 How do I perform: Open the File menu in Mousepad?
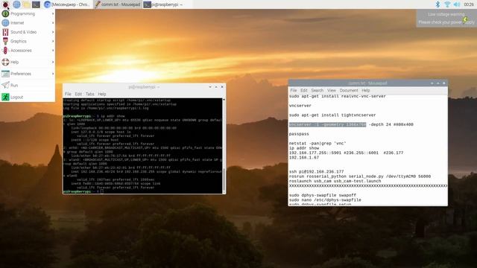[293, 90]
